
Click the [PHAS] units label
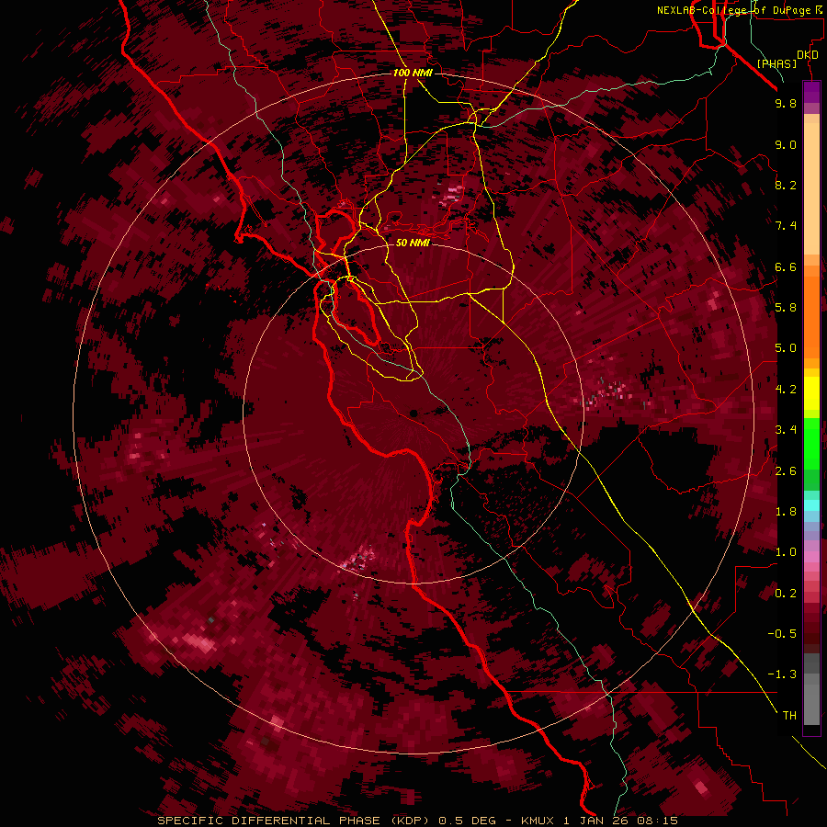tap(776, 63)
